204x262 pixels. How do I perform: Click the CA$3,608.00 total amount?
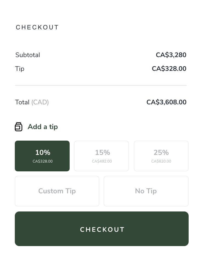point(166,102)
